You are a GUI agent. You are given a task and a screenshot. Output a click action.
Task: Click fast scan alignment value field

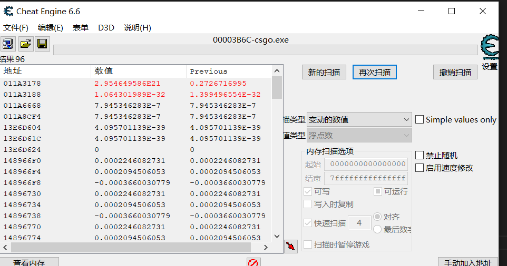coord(359,223)
